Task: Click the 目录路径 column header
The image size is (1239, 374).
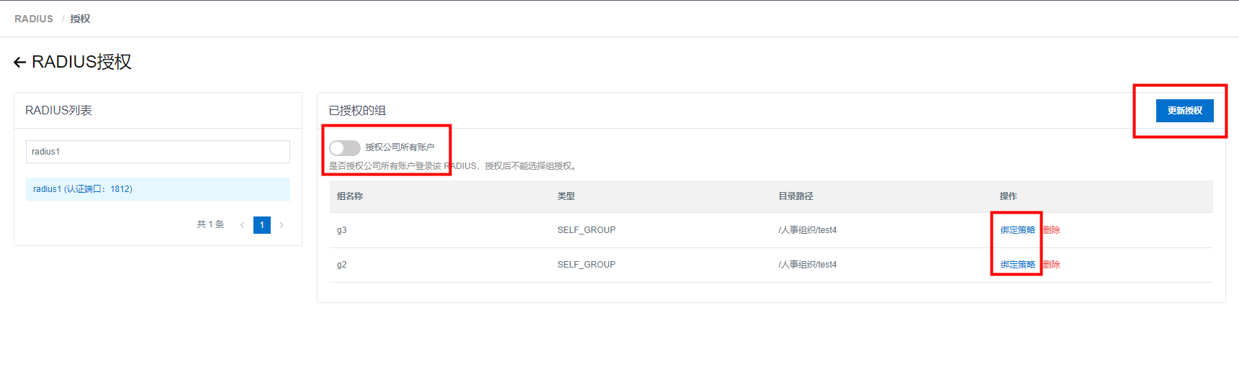Action: [x=796, y=196]
